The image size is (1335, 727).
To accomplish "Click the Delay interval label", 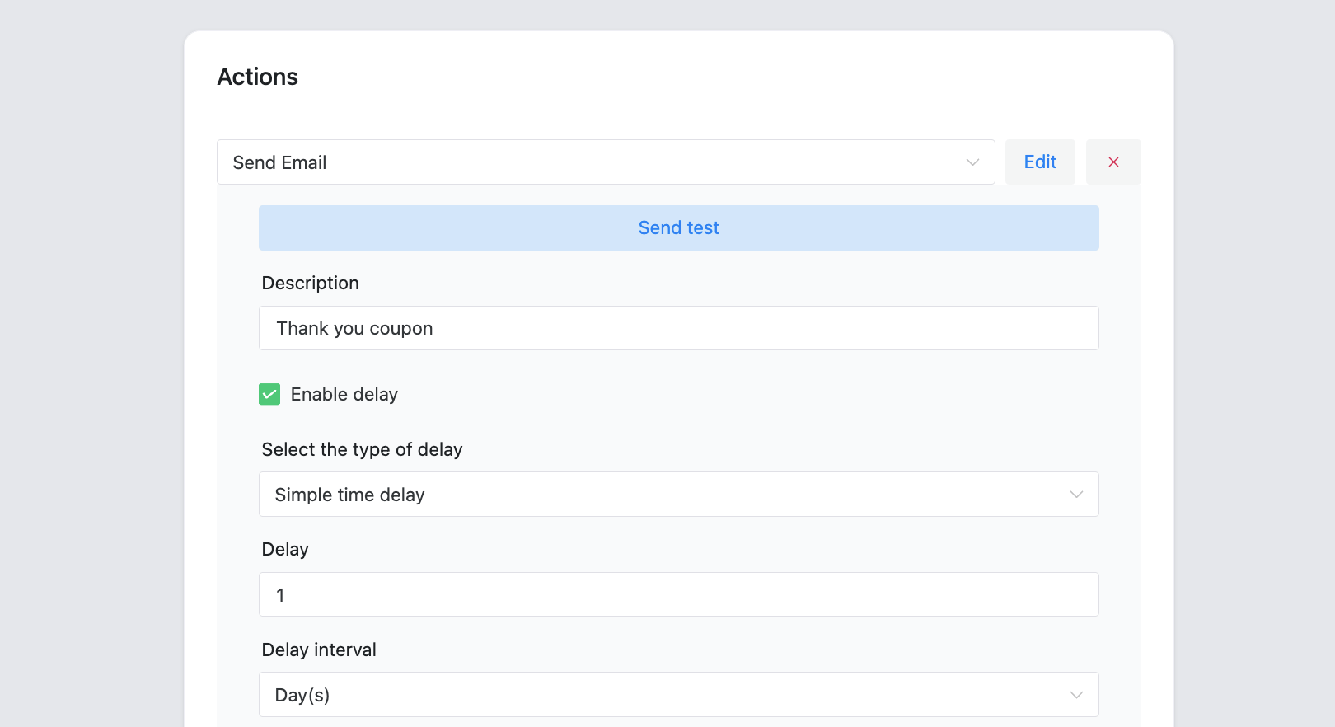I will tap(319, 650).
